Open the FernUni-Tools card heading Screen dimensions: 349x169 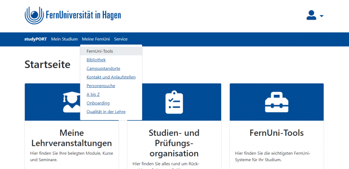tap(277, 133)
